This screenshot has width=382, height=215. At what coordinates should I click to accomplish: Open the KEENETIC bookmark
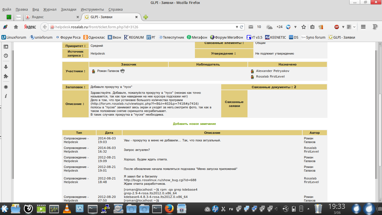click(x=275, y=37)
